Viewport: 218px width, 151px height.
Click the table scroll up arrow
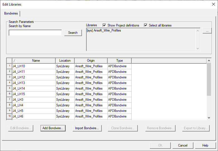209,61
